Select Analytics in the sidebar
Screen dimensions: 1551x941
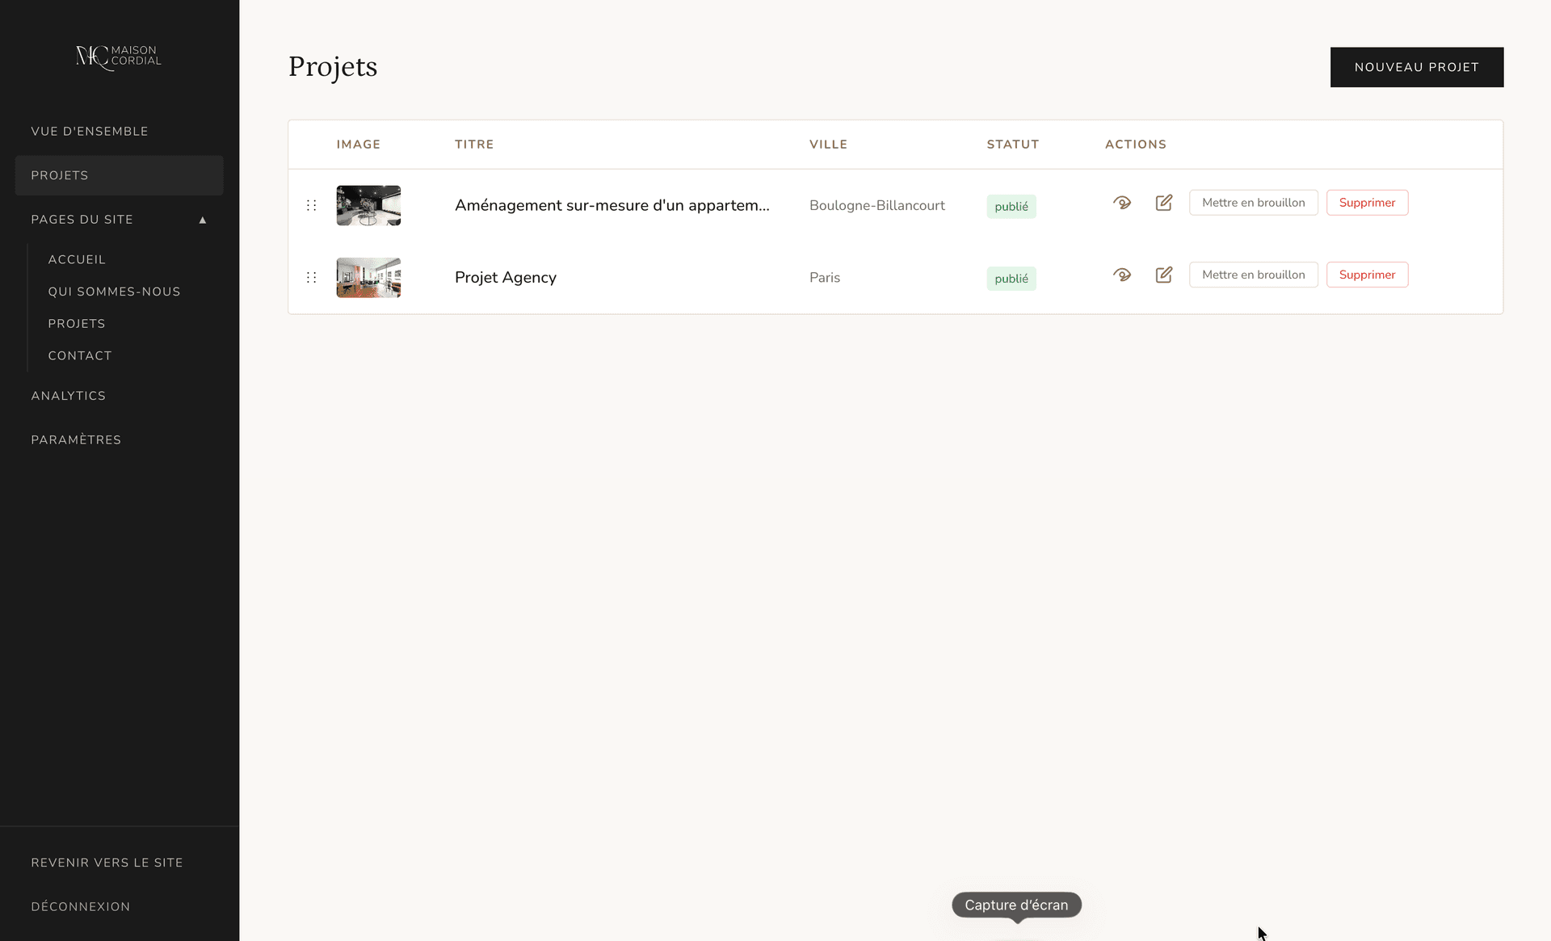click(x=69, y=396)
